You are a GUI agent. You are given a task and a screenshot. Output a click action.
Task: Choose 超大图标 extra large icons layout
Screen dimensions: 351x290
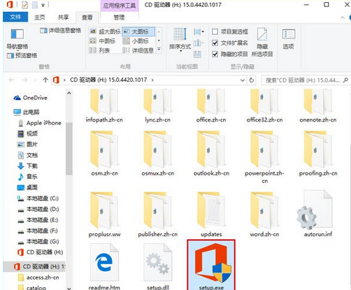[105, 31]
